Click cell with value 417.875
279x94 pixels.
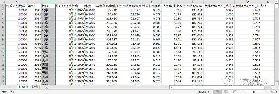107,48
